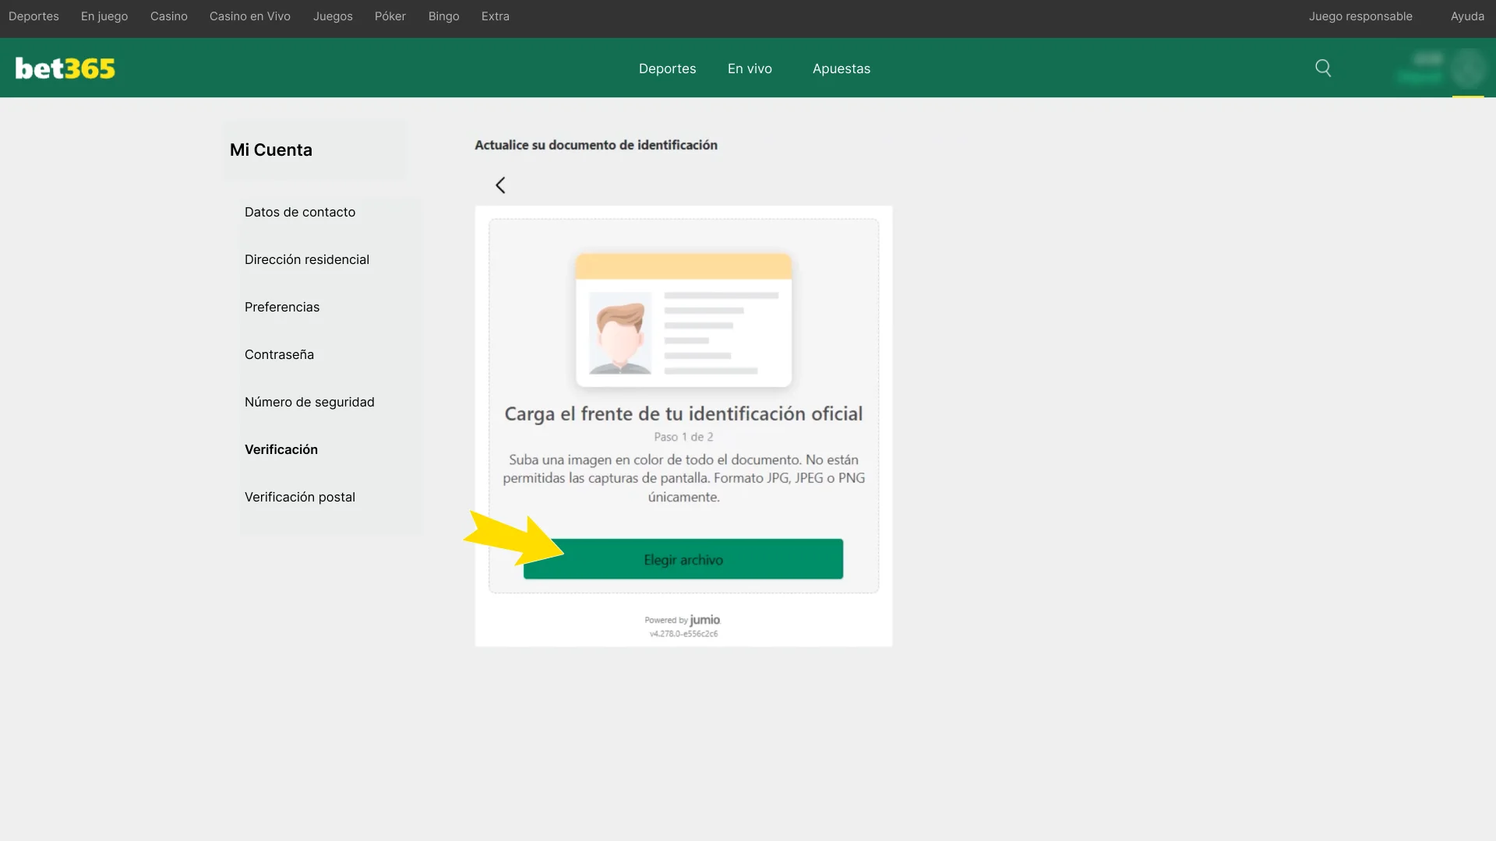Click the Elegir archivo upload button

coord(683,558)
